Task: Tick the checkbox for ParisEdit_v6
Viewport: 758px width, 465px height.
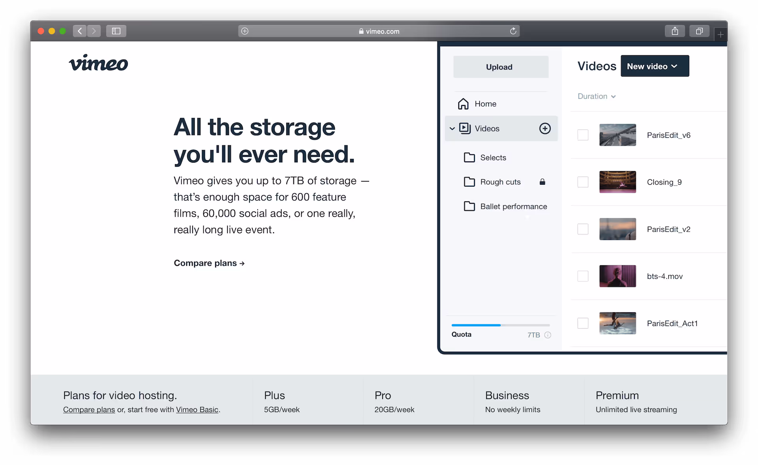Action: [583, 135]
